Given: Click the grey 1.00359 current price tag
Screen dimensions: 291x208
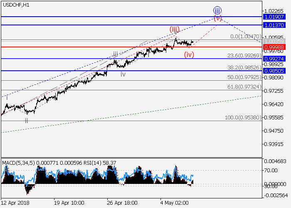Looking at the screenshot, I should coord(274,42).
